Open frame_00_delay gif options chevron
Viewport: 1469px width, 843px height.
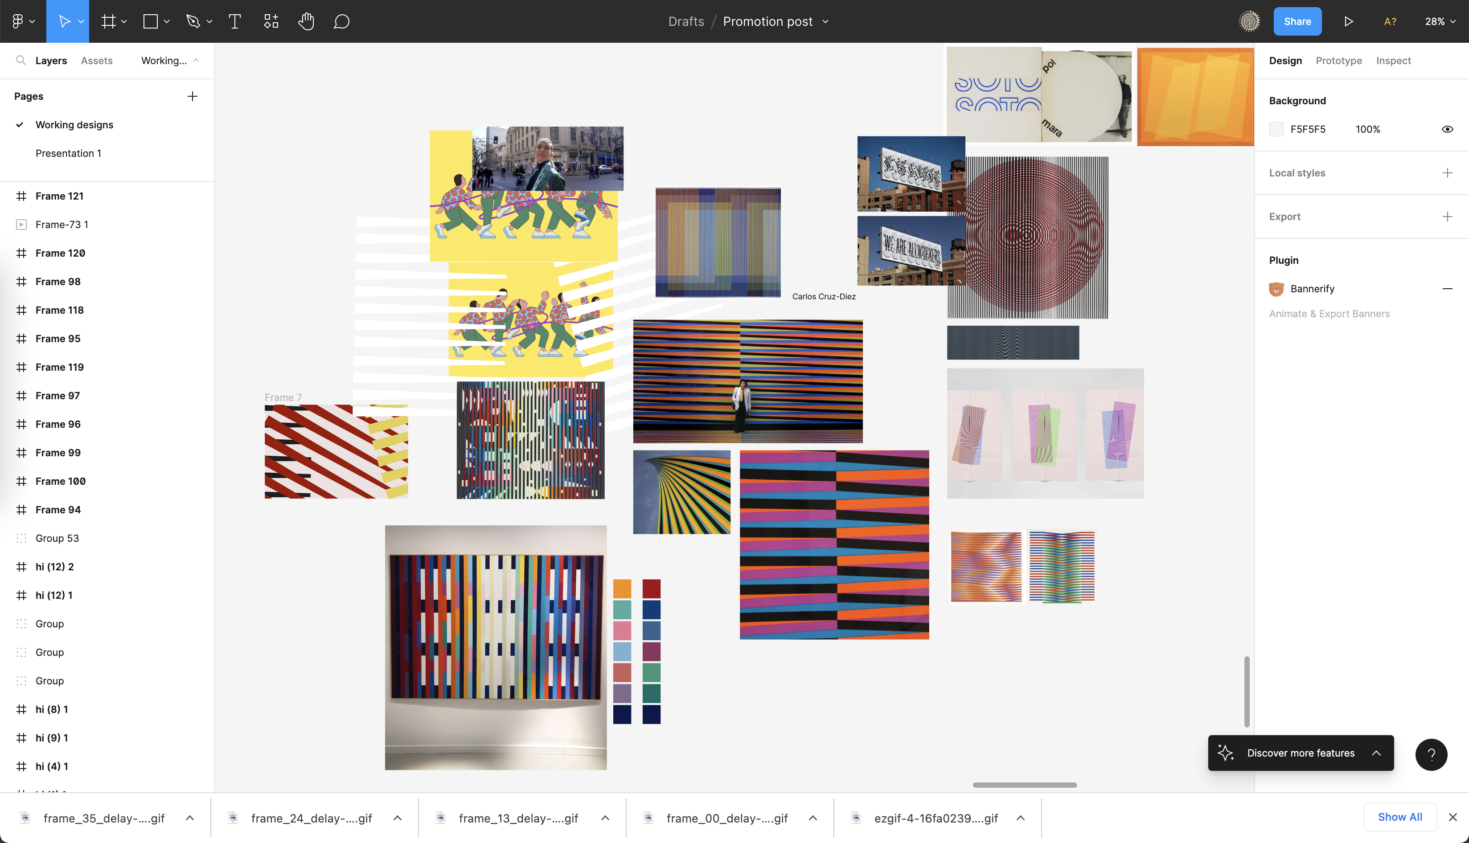coord(813,818)
